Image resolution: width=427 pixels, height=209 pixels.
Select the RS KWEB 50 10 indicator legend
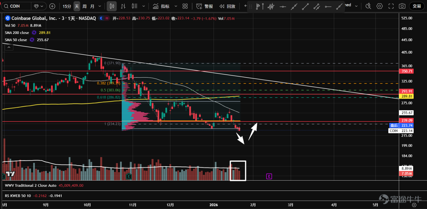pos(18,196)
